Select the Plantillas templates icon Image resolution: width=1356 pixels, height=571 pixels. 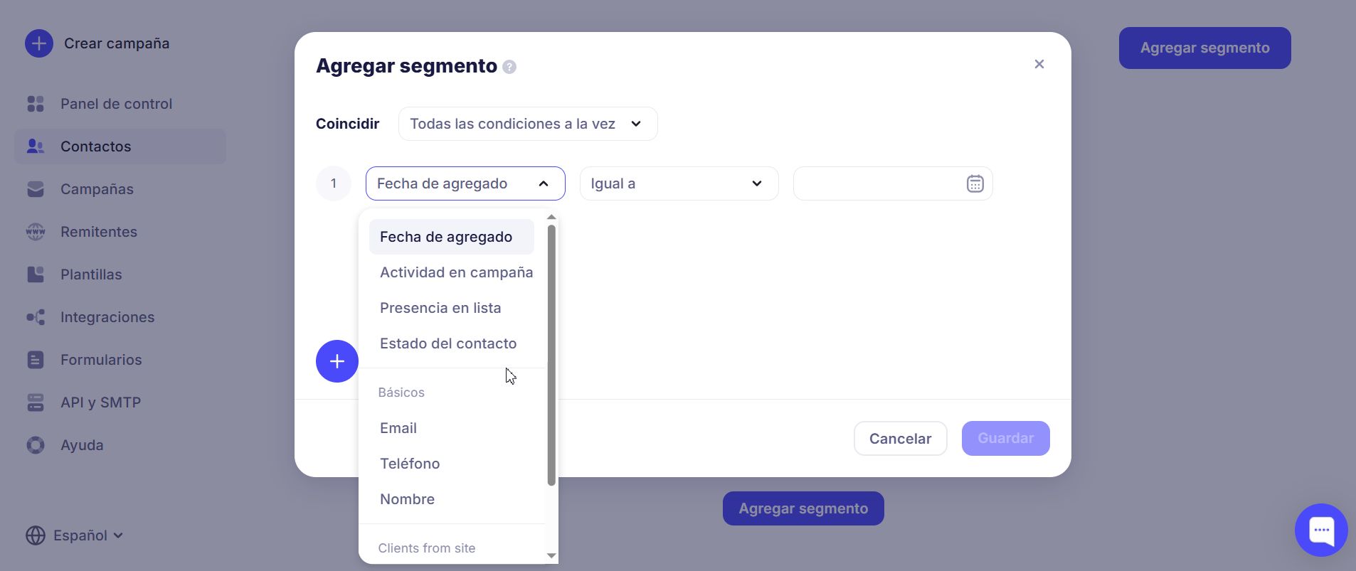click(x=35, y=274)
